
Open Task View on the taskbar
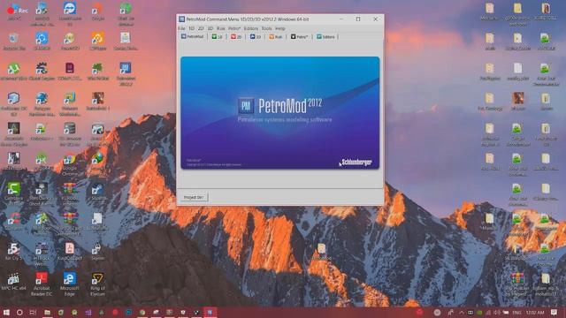[33, 312]
